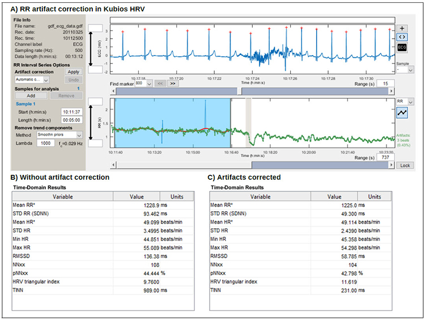This screenshot has height=320, width=425.
Task: Select the Mean RR value 1225.0
Action: click(349, 205)
